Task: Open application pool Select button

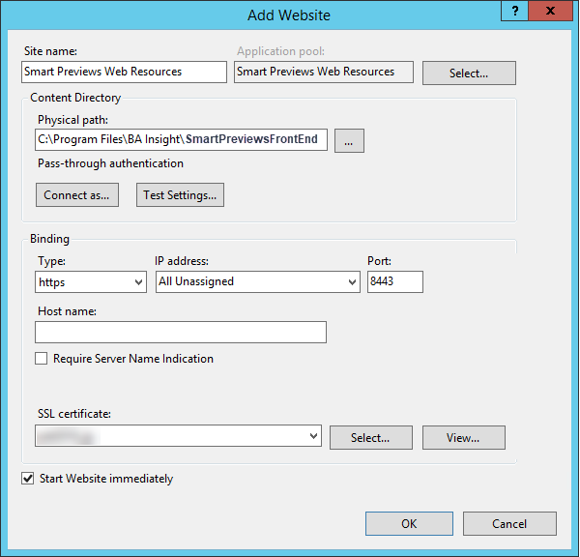Action: 469,73
